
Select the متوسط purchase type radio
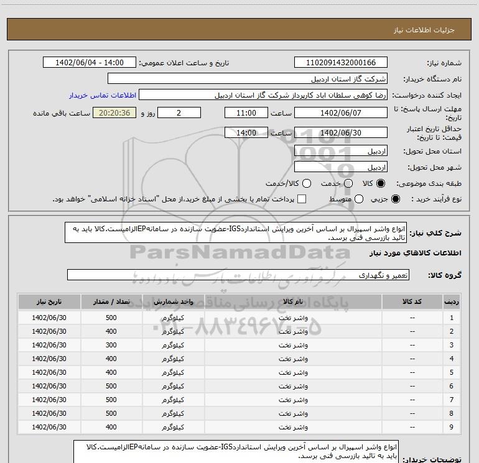(x=359, y=199)
